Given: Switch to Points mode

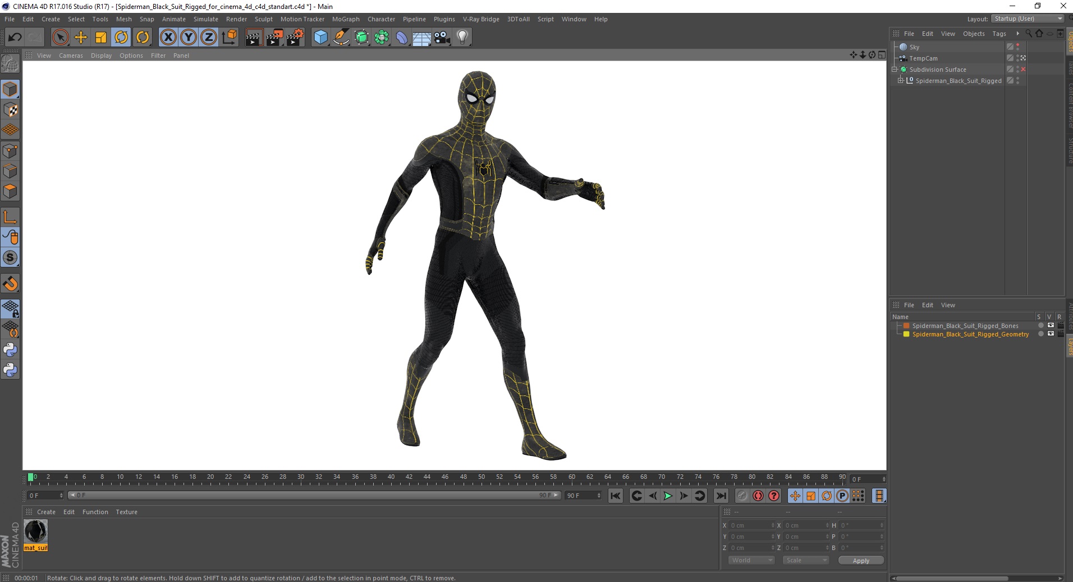Looking at the screenshot, I should (10, 151).
